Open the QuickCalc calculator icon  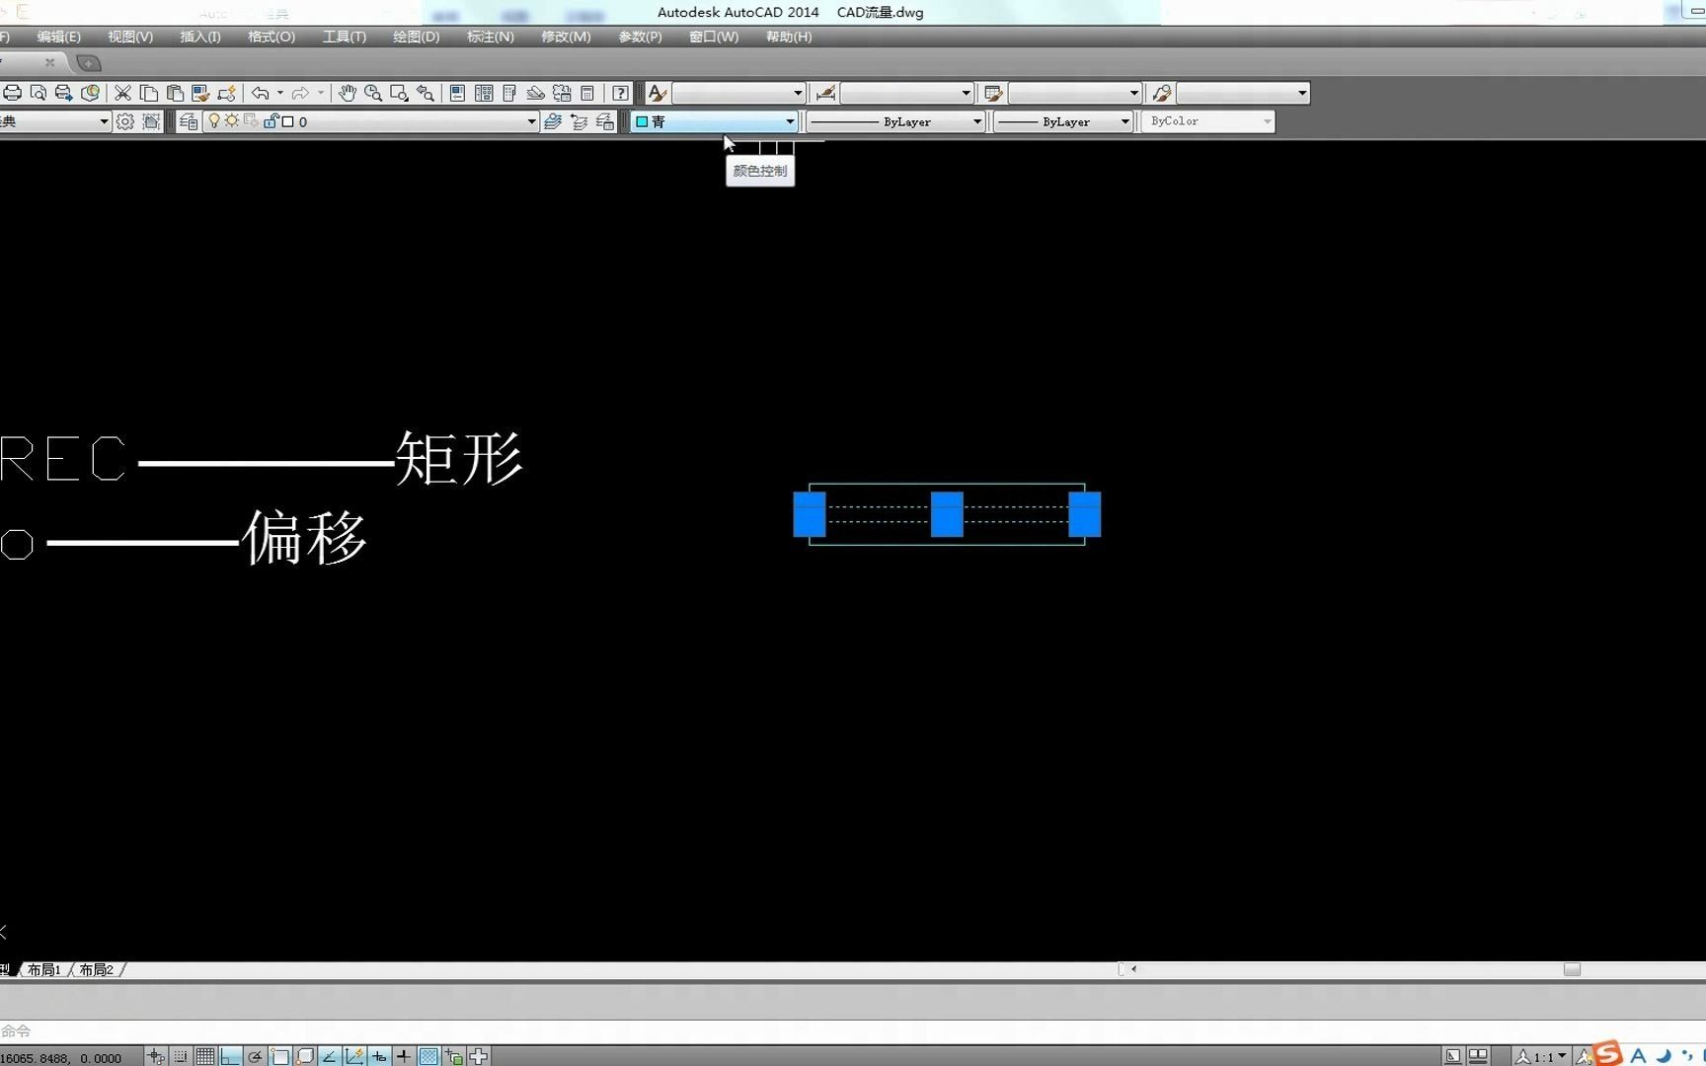[x=587, y=93]
